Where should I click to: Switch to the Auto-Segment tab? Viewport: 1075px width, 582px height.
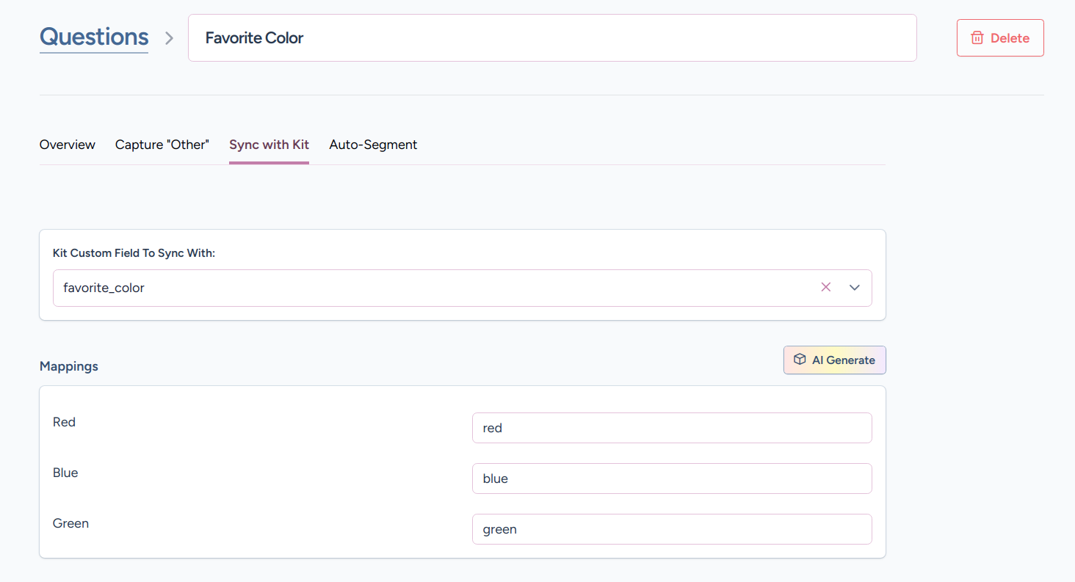(373, 145)
